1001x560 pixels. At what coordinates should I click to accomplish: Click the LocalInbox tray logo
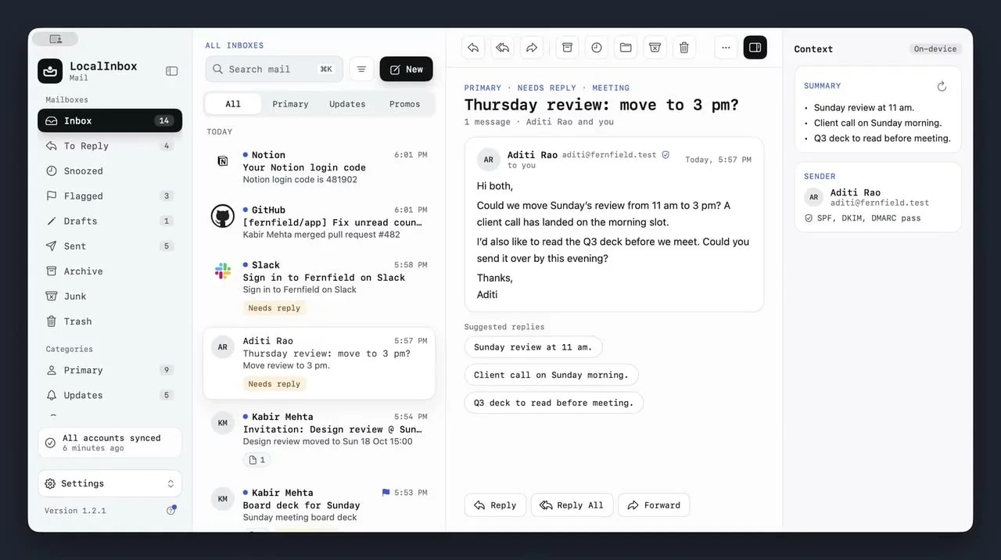(50, 71)
